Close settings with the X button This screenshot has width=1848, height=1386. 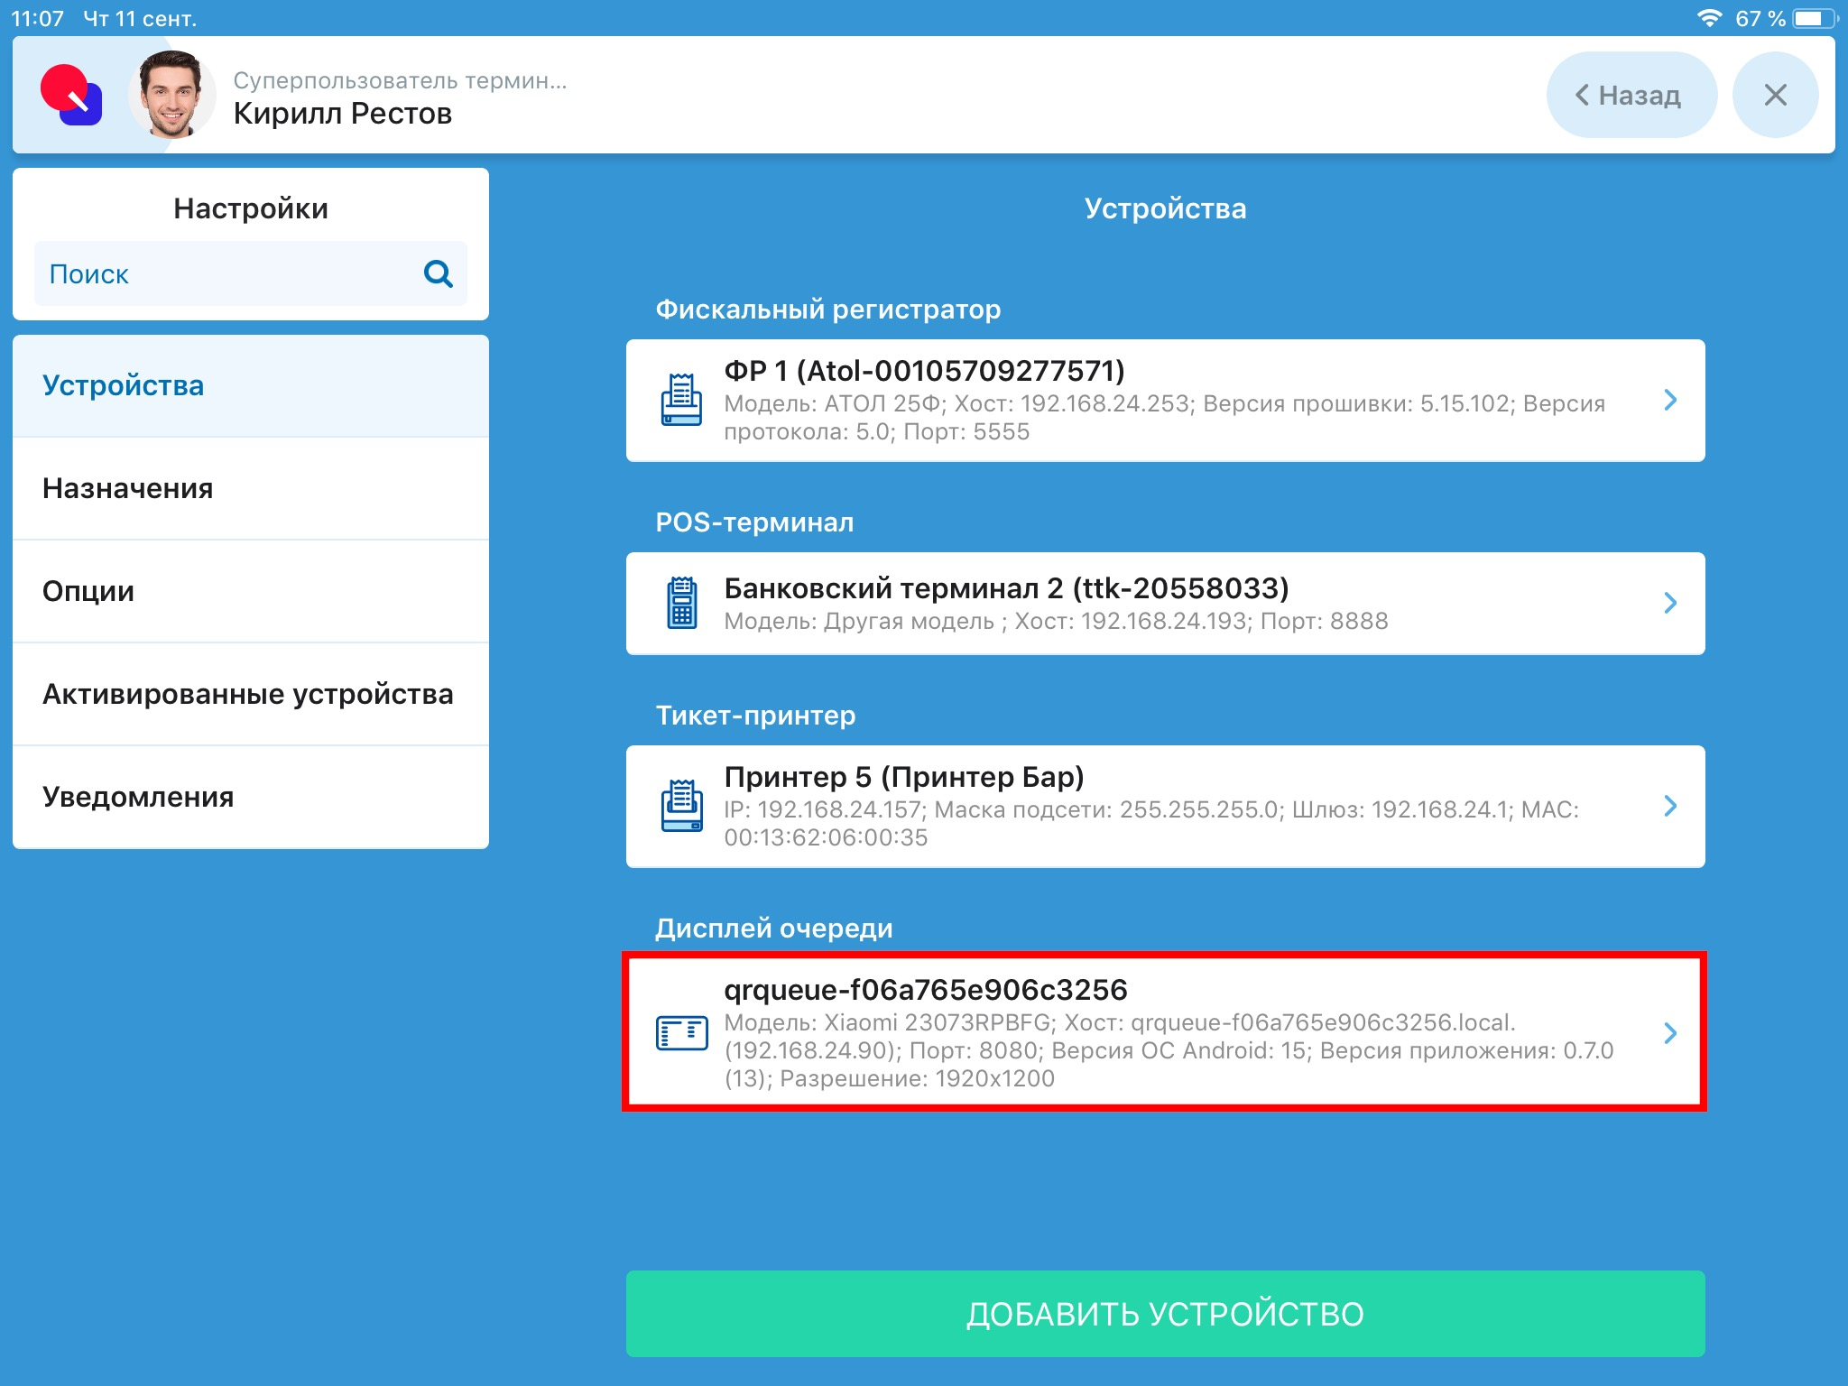[x=1774, y=95]
